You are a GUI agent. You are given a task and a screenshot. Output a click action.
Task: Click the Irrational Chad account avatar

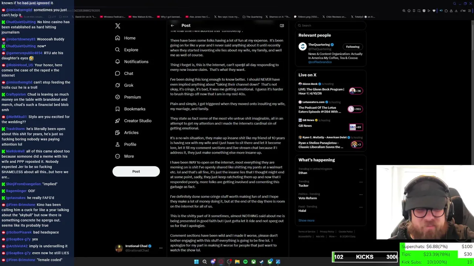tap(119, 248)
